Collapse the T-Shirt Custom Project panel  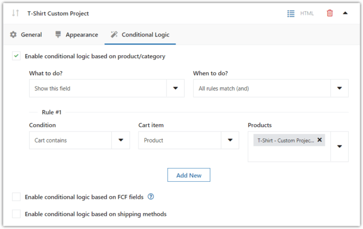(345, 13)
